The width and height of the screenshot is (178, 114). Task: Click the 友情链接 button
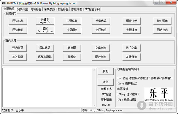tap(131, 57)
